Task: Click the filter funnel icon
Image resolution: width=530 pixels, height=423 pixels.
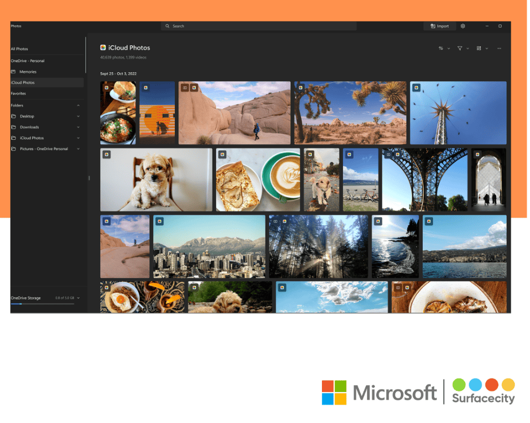Action: (x=460, y=49)
